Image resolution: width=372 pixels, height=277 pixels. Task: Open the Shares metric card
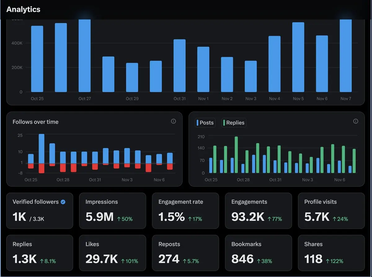pyautogui.click(x=331, y=253)
